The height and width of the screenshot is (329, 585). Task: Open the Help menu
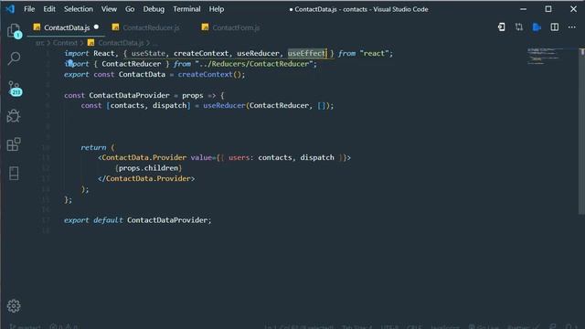click(x=217, y=9)
